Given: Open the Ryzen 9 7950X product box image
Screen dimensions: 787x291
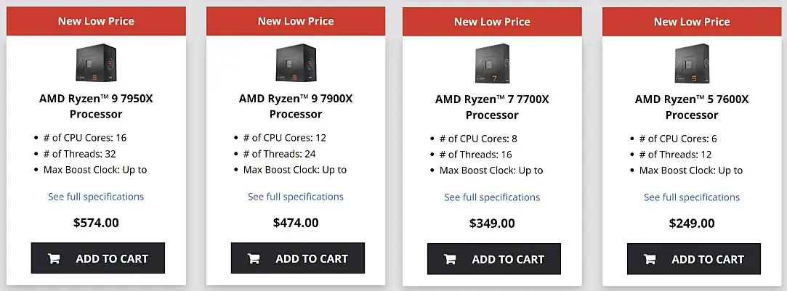Looking at the screenshot, I should (96, 63).
